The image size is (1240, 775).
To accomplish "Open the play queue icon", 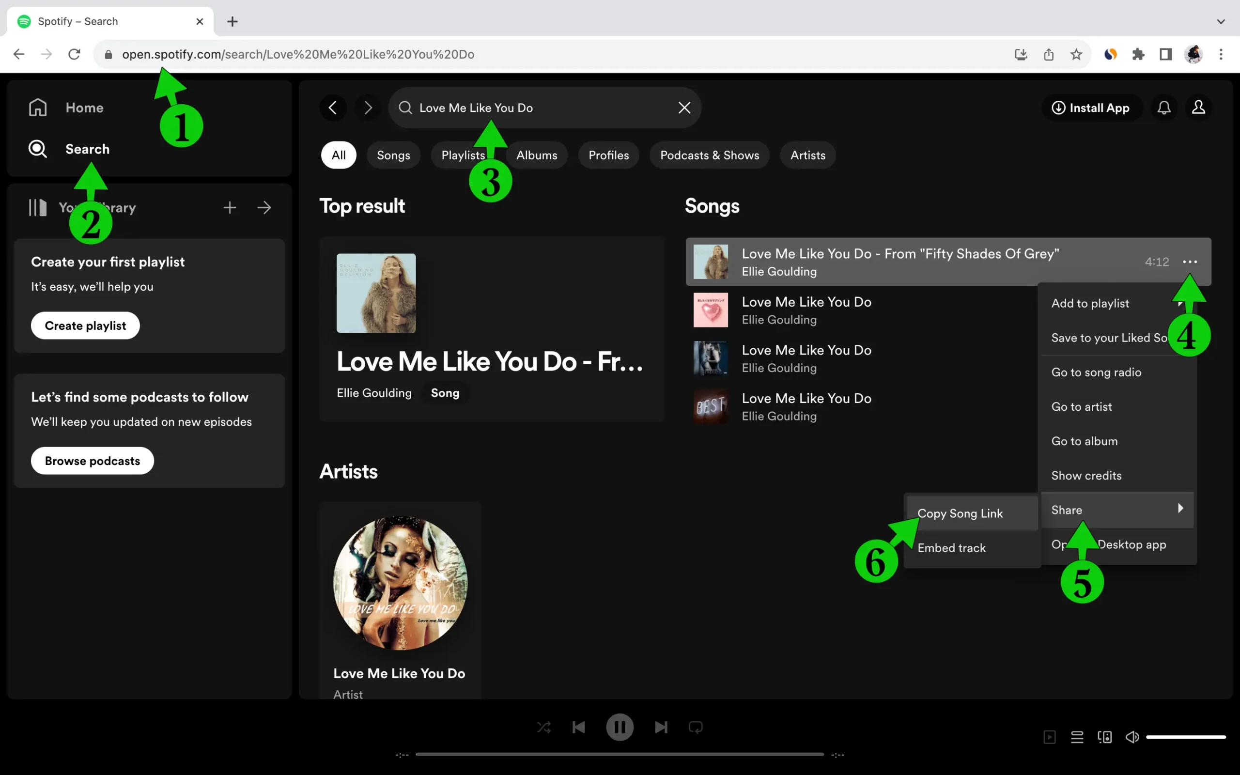I will 1077,737.
